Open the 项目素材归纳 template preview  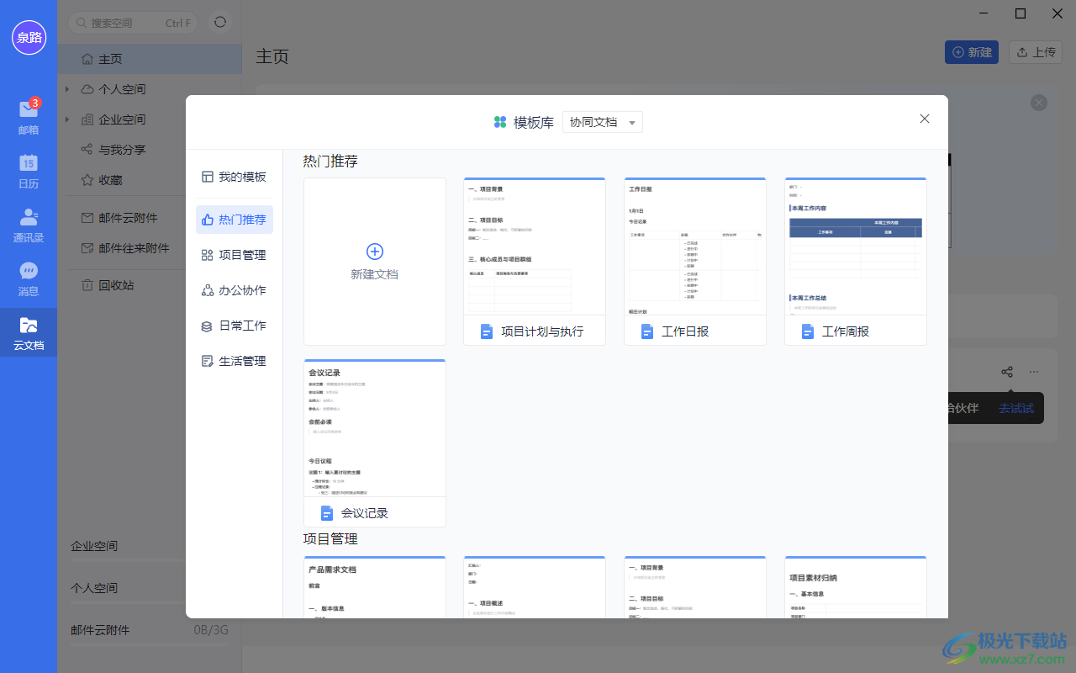[x=856, y=587]
